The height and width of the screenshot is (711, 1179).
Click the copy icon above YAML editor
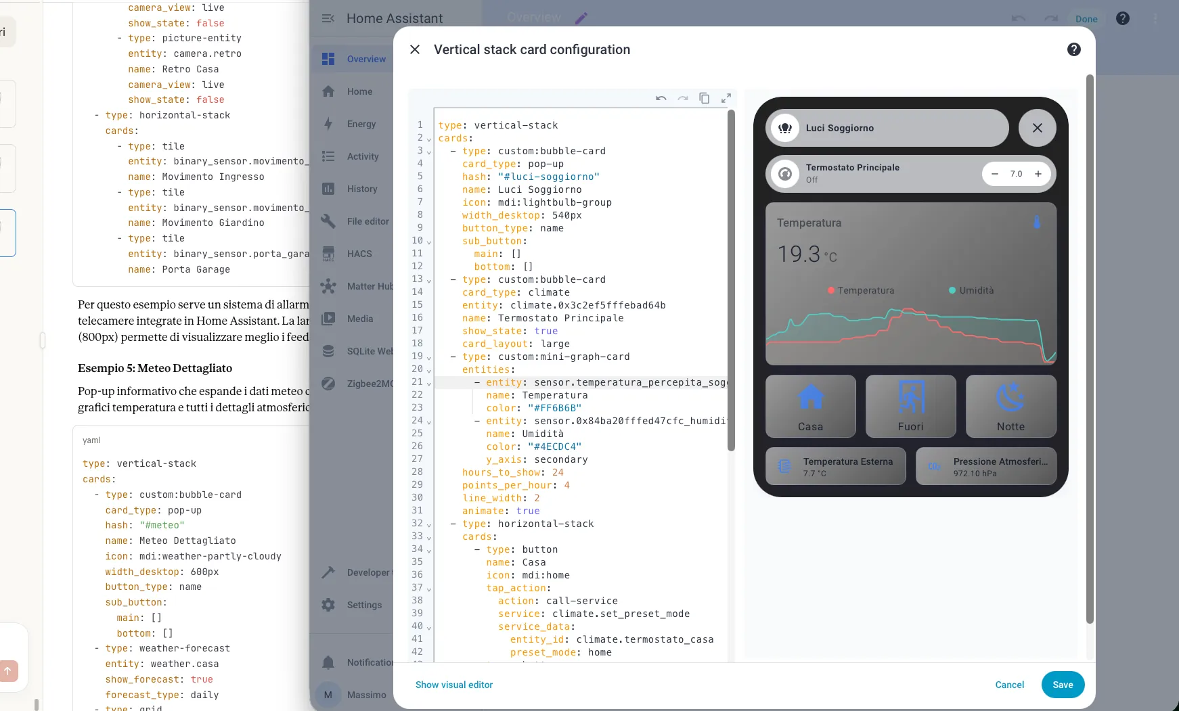tap(704, 99)
